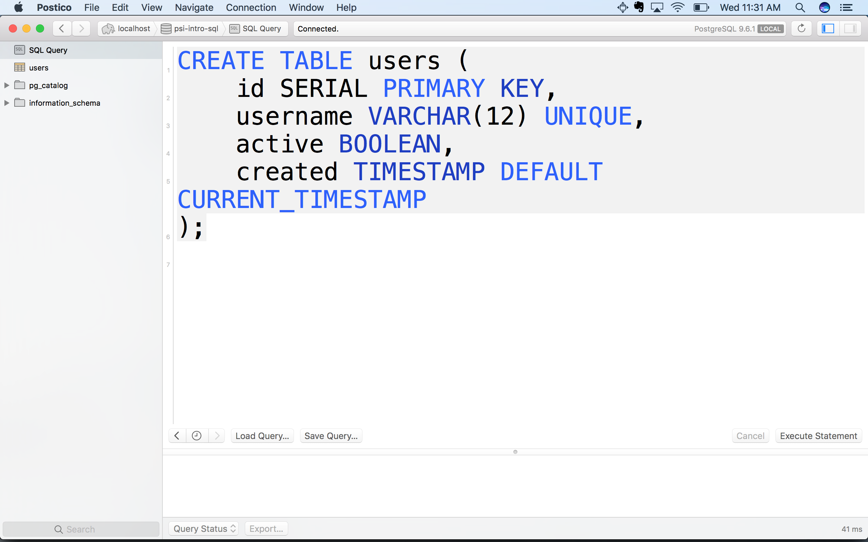Click the battery status icon
Screen dimensions: 868x542
click(x=701, y=7)
